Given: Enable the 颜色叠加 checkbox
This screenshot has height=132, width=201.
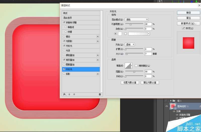Looking at the screenshot, I should pos(64,55).
